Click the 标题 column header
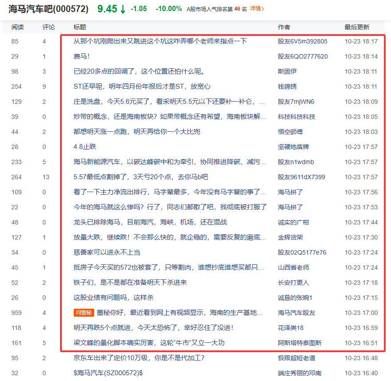Image resolution: width=391 pixels, height=381 pixels. [80, 27]
